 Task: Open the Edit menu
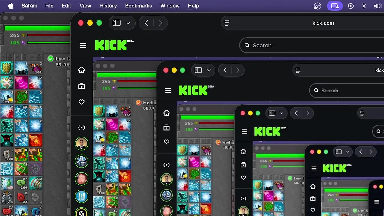67,6
